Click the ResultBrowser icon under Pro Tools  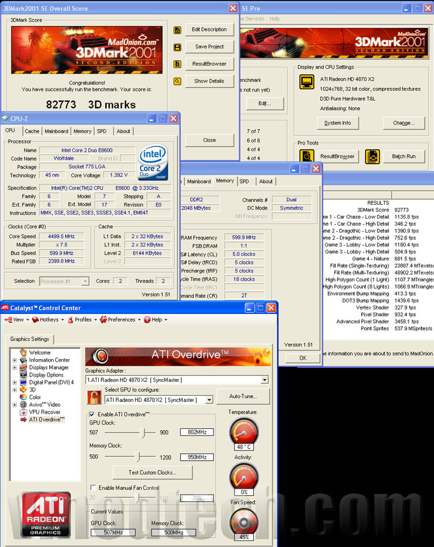(307, 157)
